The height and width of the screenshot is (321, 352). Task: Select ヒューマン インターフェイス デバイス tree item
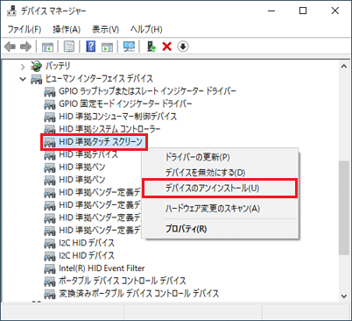click(99, 79)
